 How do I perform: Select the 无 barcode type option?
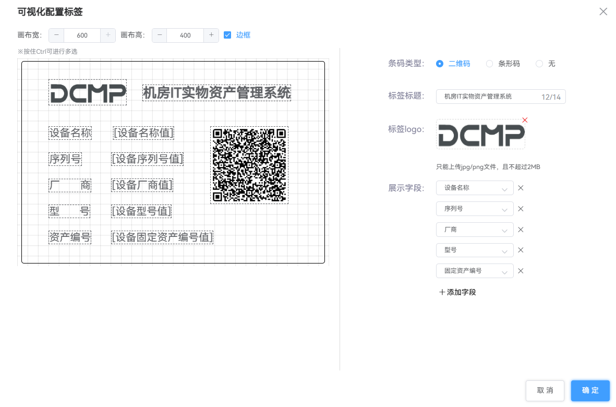(539, 64)
